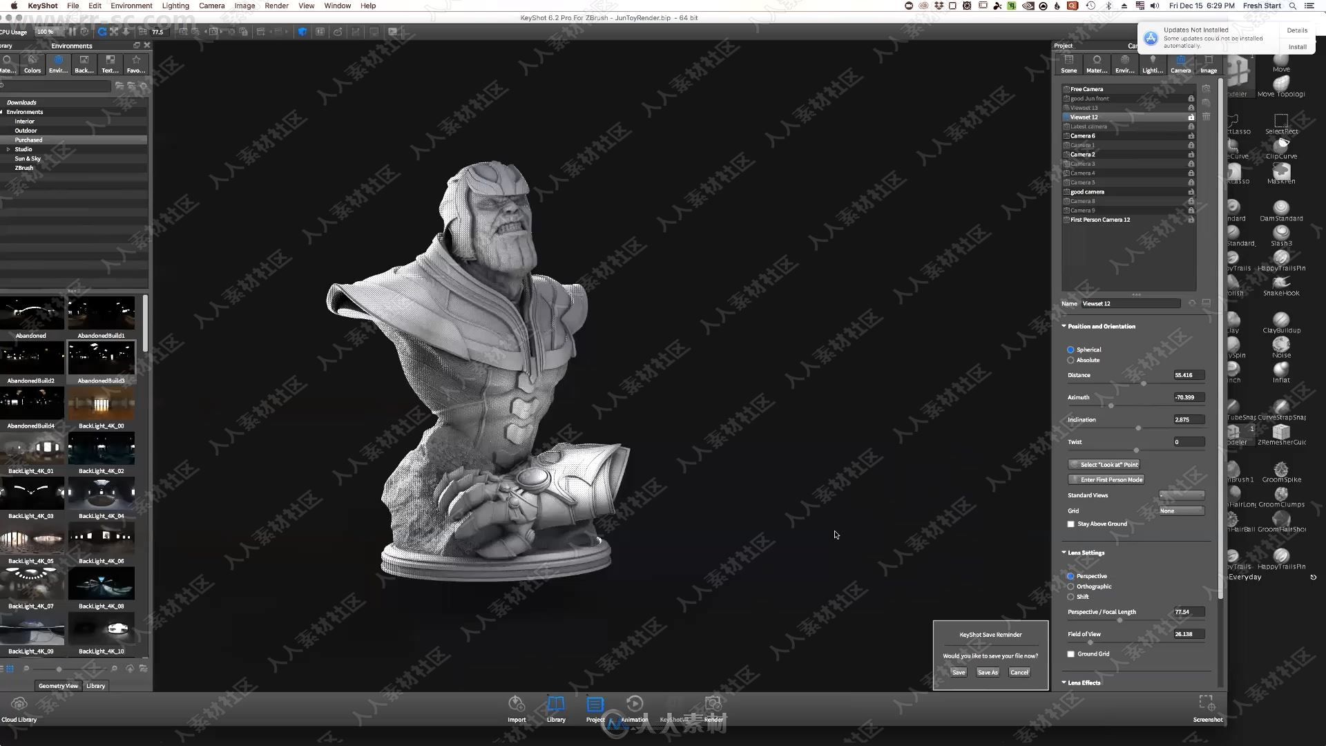Expand the Lens Effects section
1326x746 pixels.
[x=1064, y=682]
